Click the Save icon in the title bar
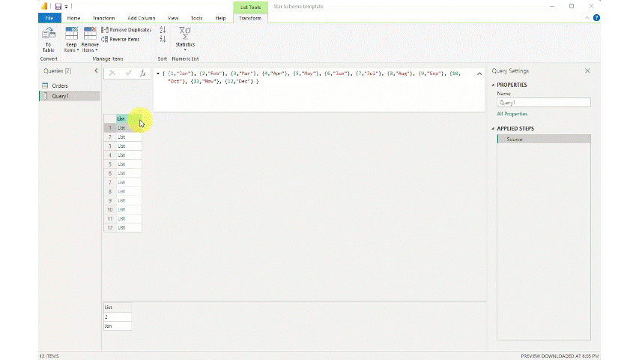639x360 pixels. [x=58, y=6]
